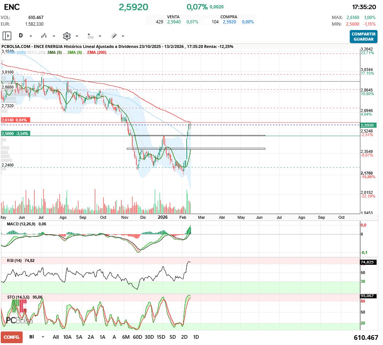Open the chart settings gear icon

point(67,36)
